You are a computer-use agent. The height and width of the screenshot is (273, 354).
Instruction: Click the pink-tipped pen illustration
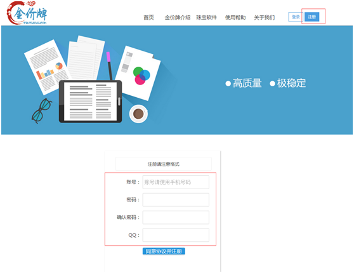pyautogui.click(x=109, y=66)
